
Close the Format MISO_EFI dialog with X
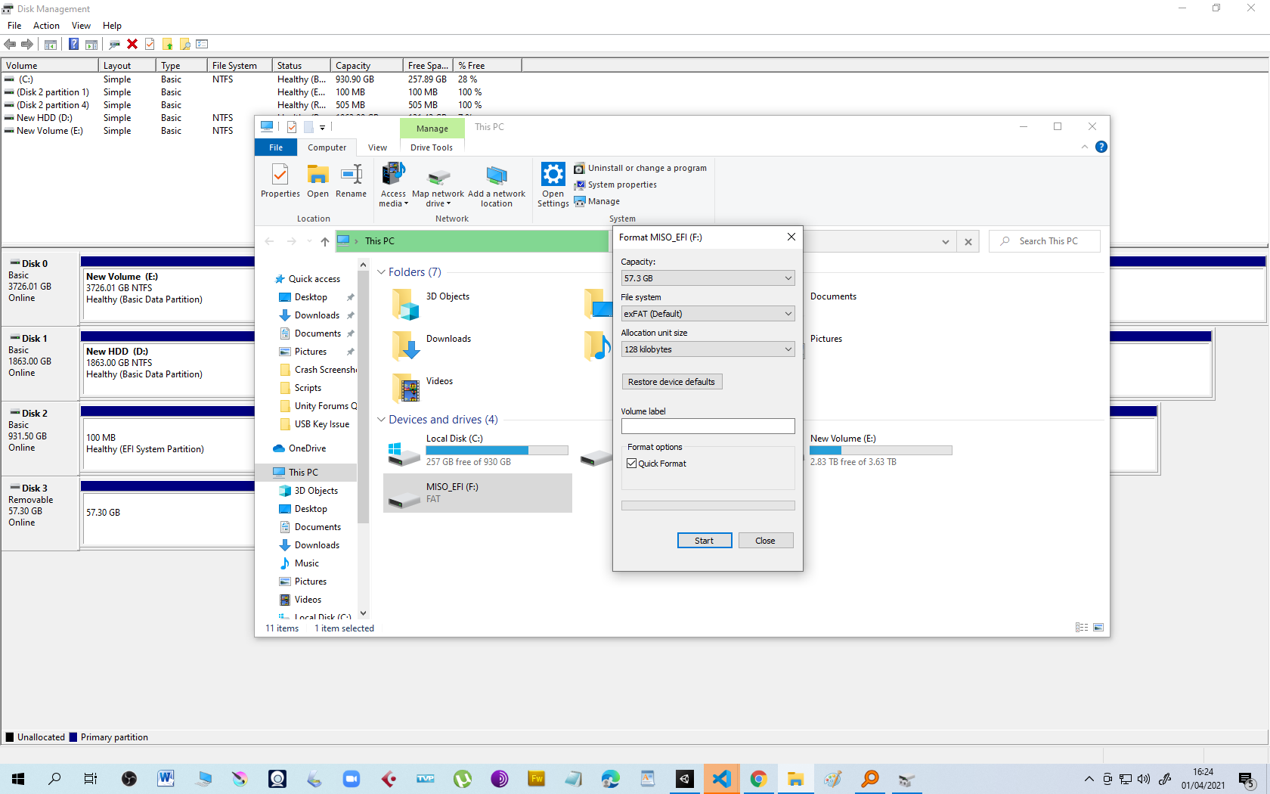[x=791, y=237]
